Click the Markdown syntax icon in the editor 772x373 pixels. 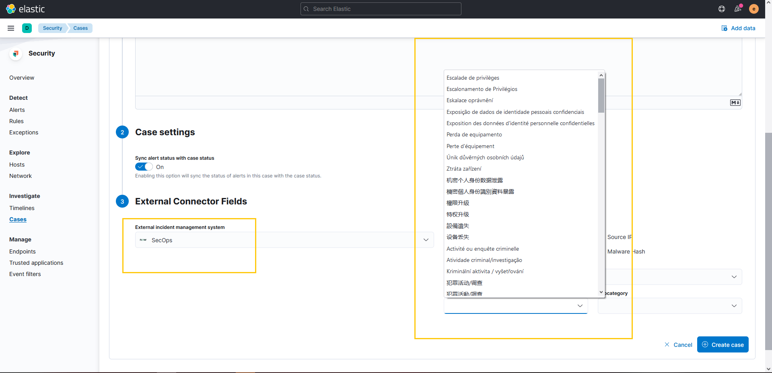pyautogui.click(x=735, y=103)
